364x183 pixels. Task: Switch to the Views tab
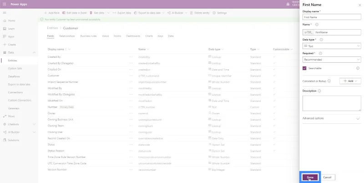coord(106,36)
